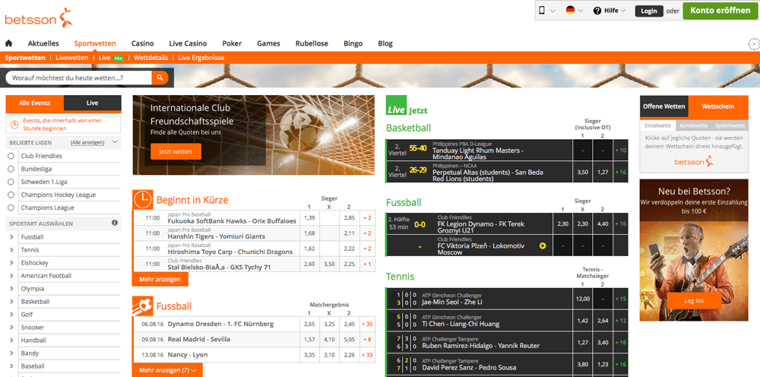
Task: Expand the Handball sport category
Action: [11, 341]
